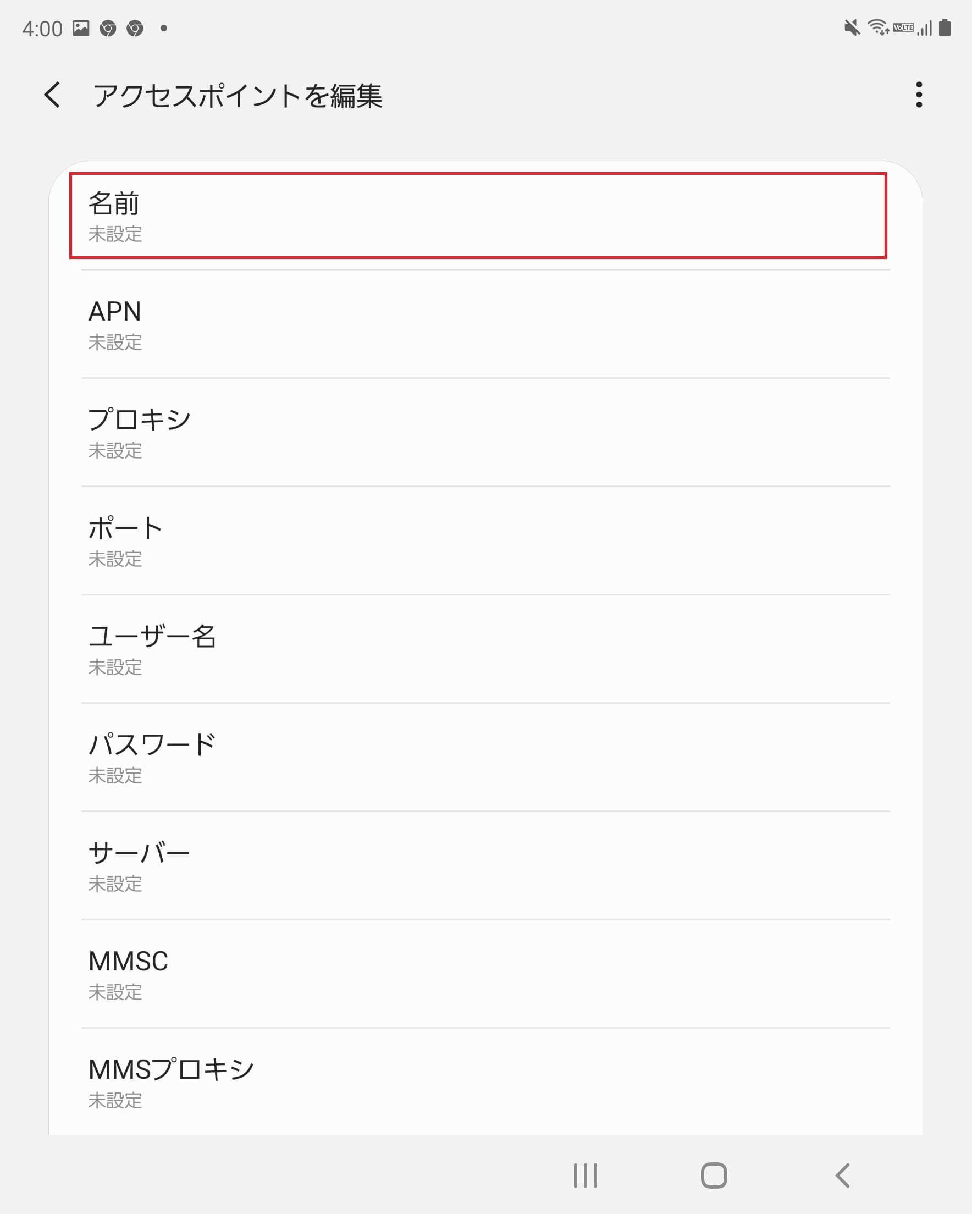Open the three-dot overflow menu
This screenshot has width=972, height=1214.
920,97
